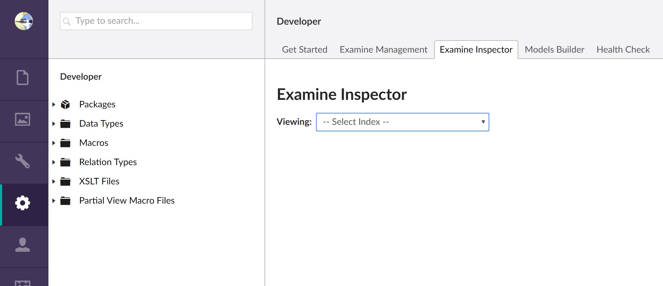The image size is (663, 286).
Task: Open the Settings section wrench icon
Action: pos(23,161)
